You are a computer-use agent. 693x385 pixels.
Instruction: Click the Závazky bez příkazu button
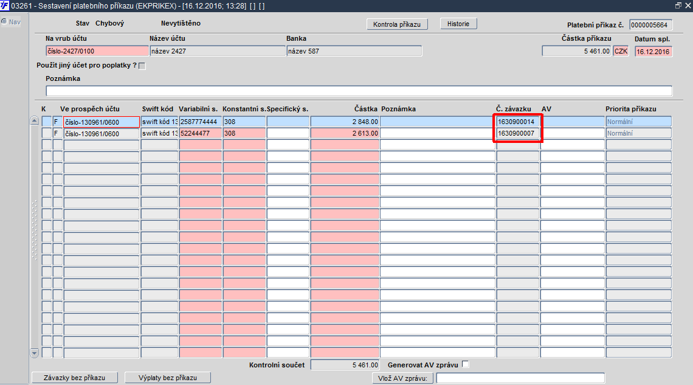[x=75, y=378]
